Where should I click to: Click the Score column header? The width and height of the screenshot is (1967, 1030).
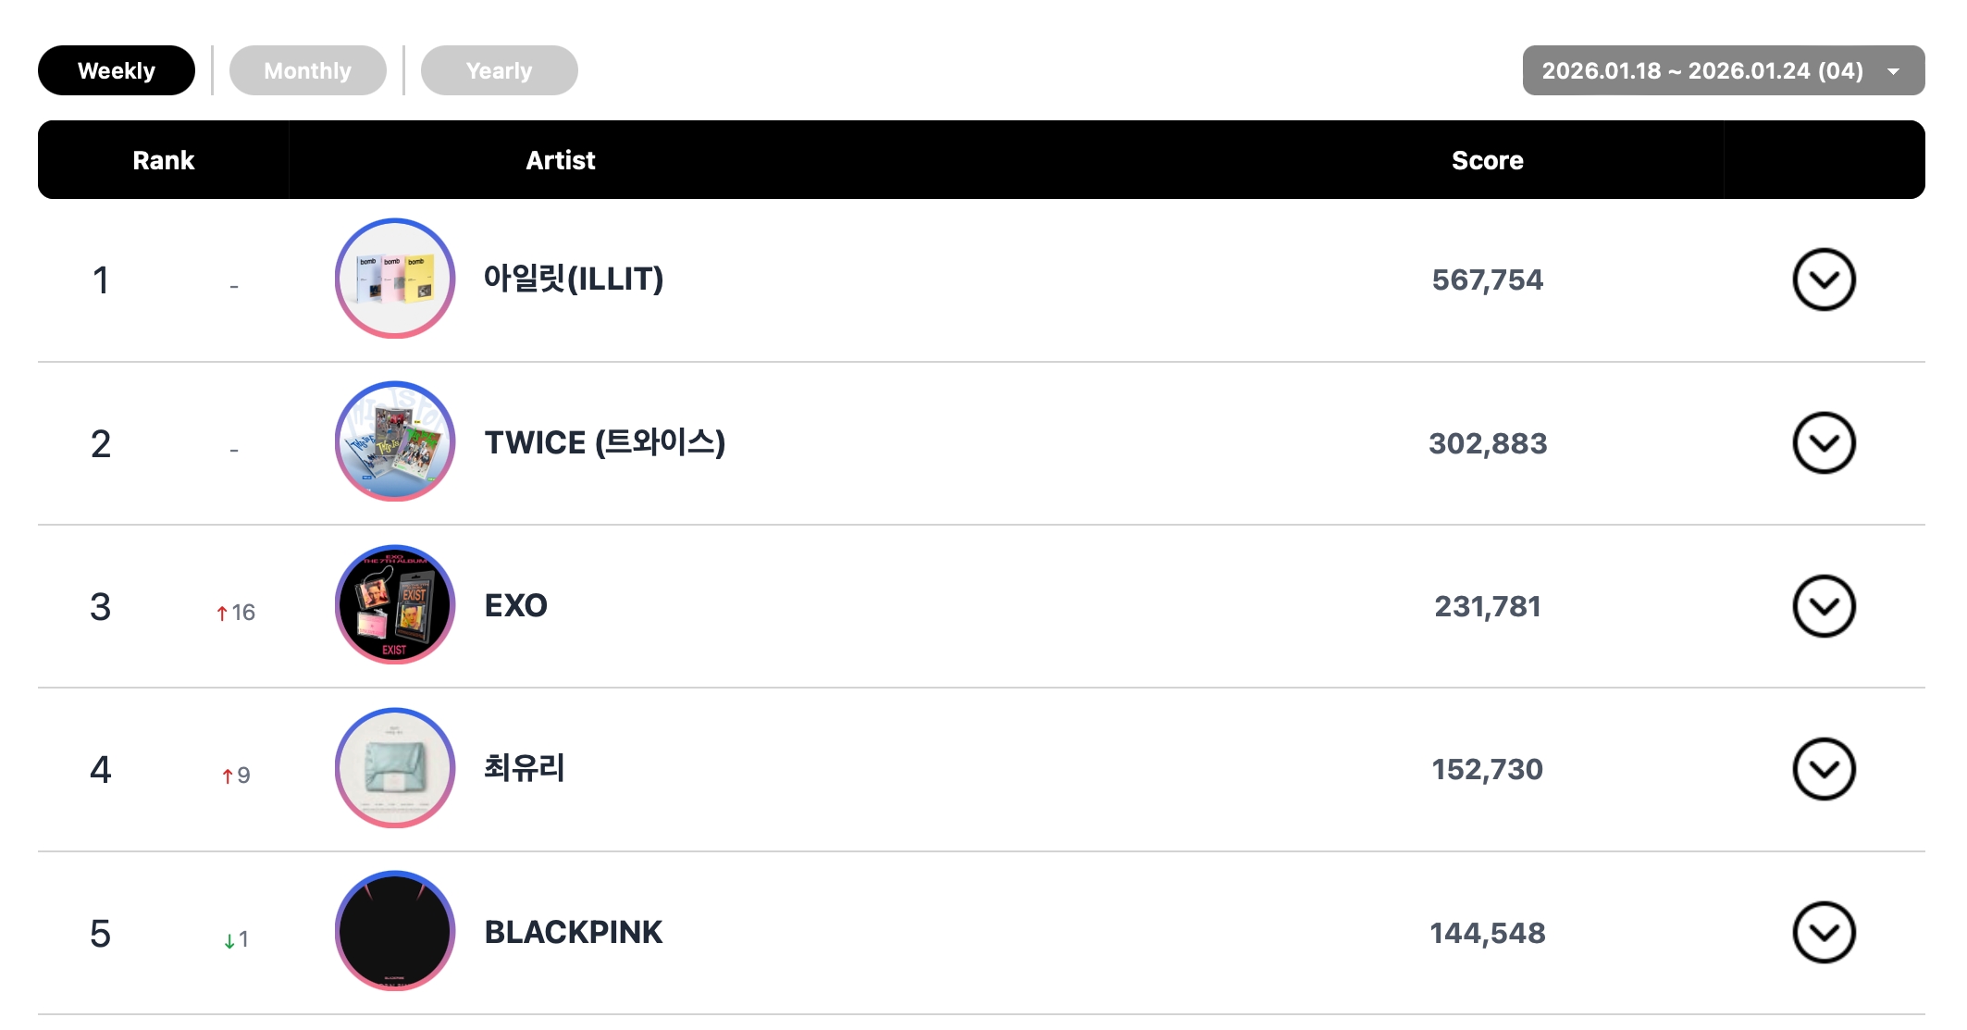point(1487,160)
